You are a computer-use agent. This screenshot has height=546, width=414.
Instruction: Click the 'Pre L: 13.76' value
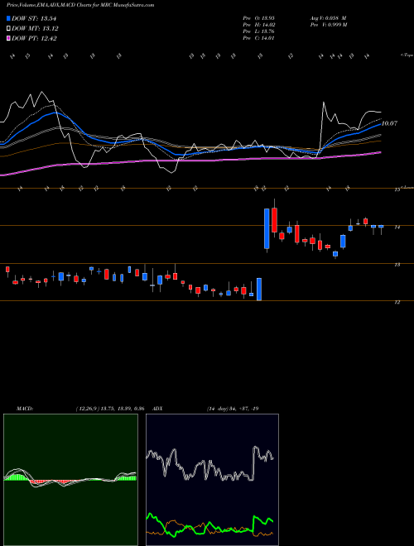click(259, 31)
